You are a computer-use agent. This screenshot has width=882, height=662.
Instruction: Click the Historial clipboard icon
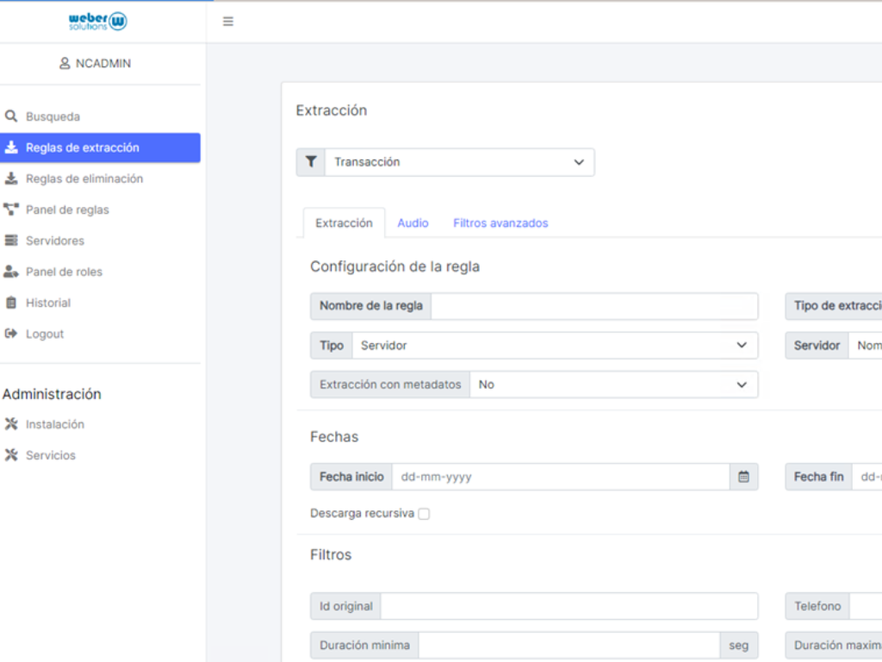pos(10,303)
